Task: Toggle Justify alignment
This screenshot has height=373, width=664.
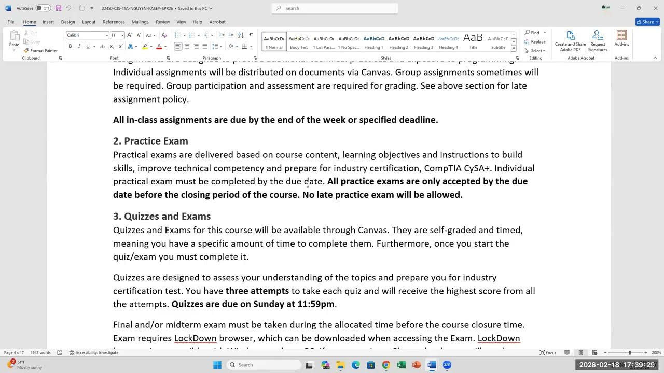Action: point(205,47)
